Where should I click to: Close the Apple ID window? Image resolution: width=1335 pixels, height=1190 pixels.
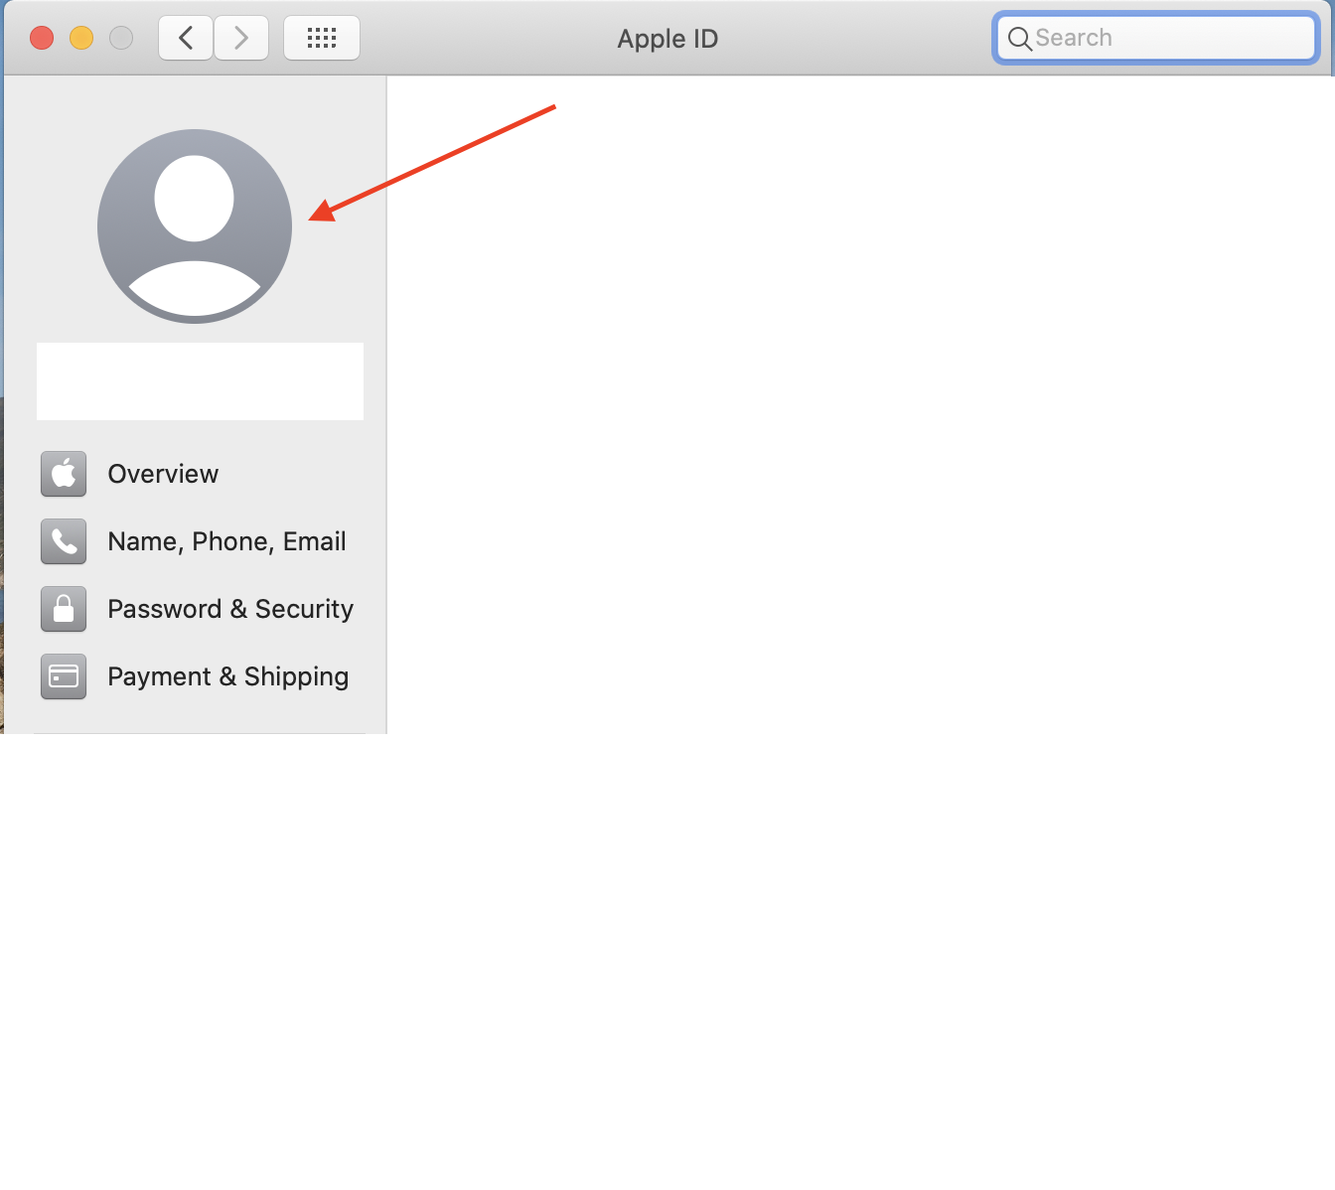[42, 38]
